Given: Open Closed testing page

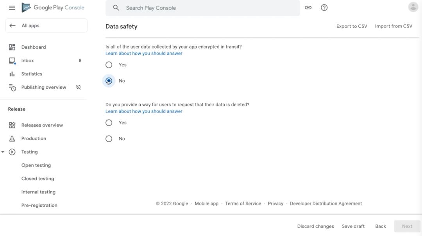Looking at the screenshot, I should tap(38, 179).
